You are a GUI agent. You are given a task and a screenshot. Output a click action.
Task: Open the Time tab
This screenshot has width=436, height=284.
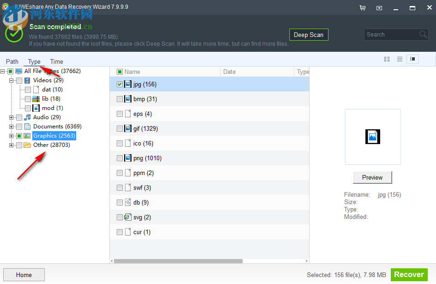(56, 61)
